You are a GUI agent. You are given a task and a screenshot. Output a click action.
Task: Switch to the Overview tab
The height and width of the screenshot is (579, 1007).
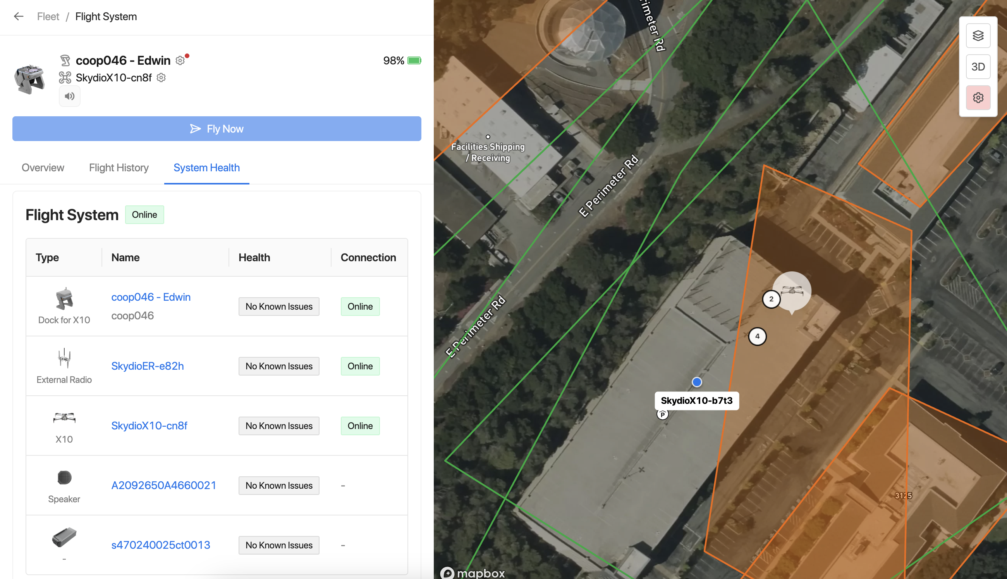coord(43,168)
